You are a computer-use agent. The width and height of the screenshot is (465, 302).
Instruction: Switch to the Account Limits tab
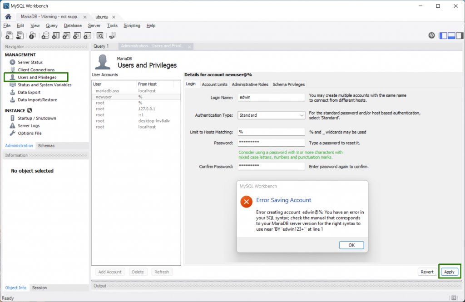point(214,84)
